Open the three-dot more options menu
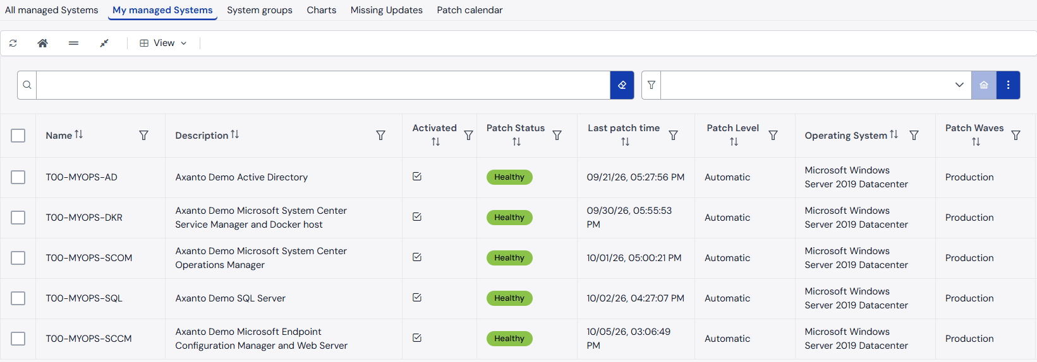 [x=1009, y=85]
